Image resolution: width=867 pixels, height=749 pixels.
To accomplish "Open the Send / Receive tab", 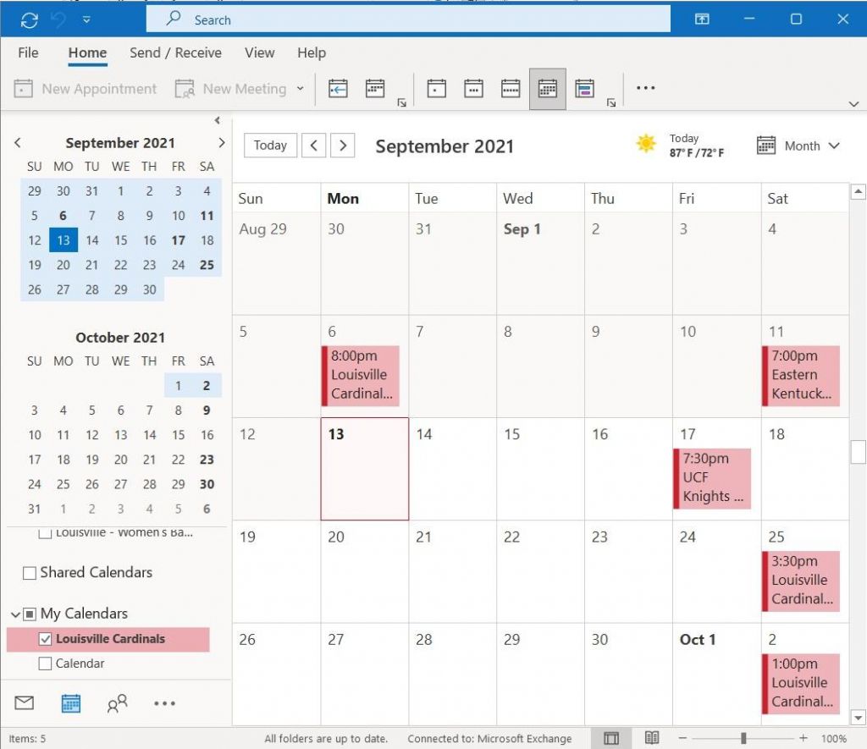I will click(175, 52).
